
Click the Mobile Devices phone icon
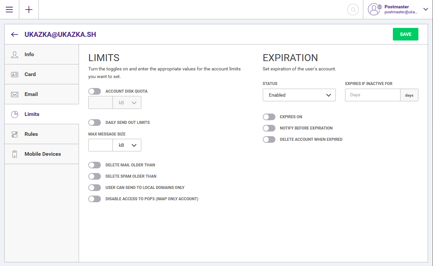click(x=15, y=154)
